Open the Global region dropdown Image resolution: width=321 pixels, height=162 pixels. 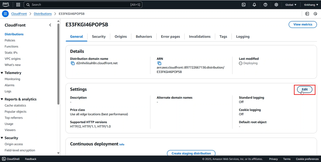291,5
